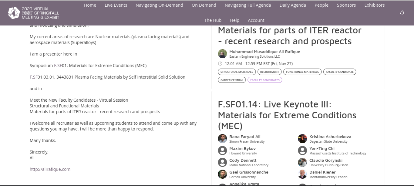Image resolution: width=414 pixels, height=186 pixels.
Task: Click the purple Faculty Candidates tag
Action: pos(265,80)
